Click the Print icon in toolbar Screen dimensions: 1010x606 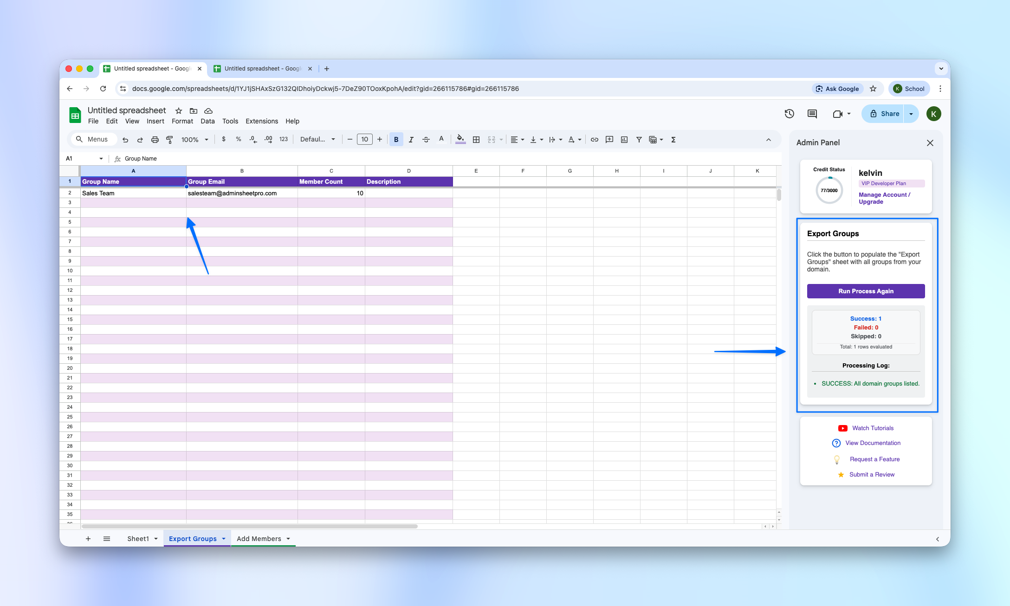(x=155, y=140)
